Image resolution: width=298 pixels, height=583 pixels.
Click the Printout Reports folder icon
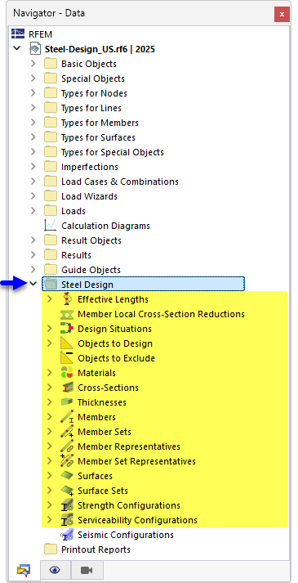point(50,549)
